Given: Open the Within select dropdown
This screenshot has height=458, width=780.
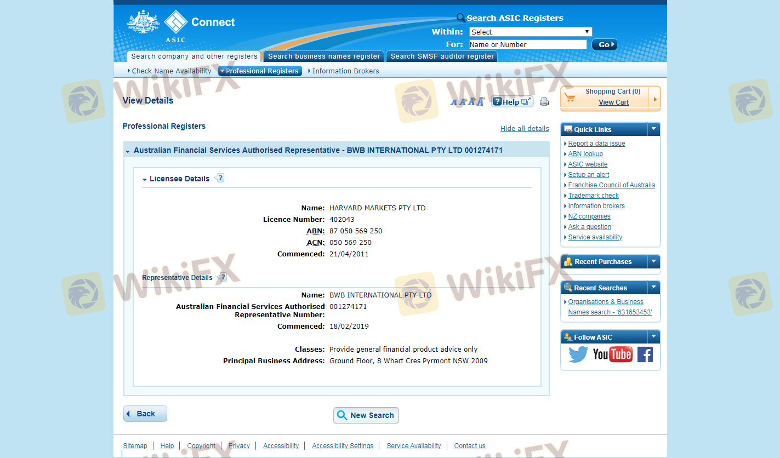Looking at the screenshot, I should tap(530, 32).
